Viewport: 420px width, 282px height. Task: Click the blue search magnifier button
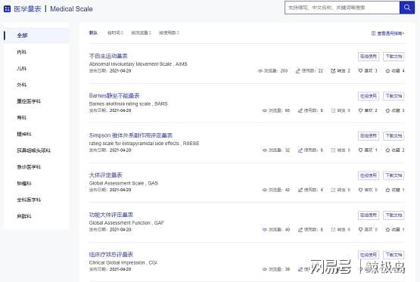407,8
